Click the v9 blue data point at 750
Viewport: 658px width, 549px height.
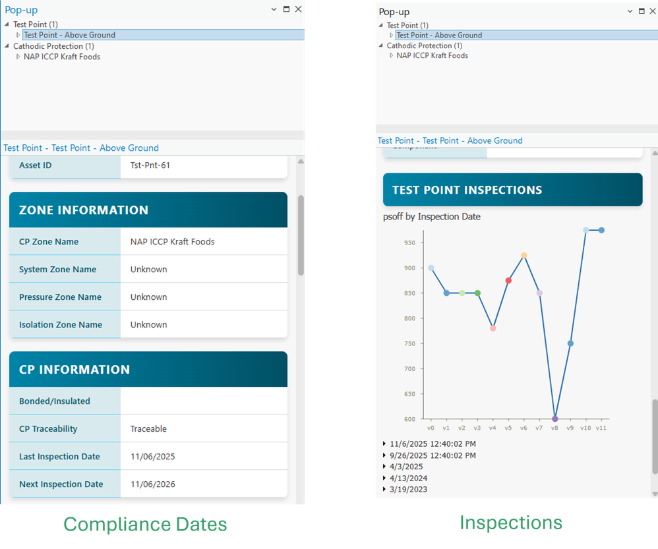pos(571,343)
